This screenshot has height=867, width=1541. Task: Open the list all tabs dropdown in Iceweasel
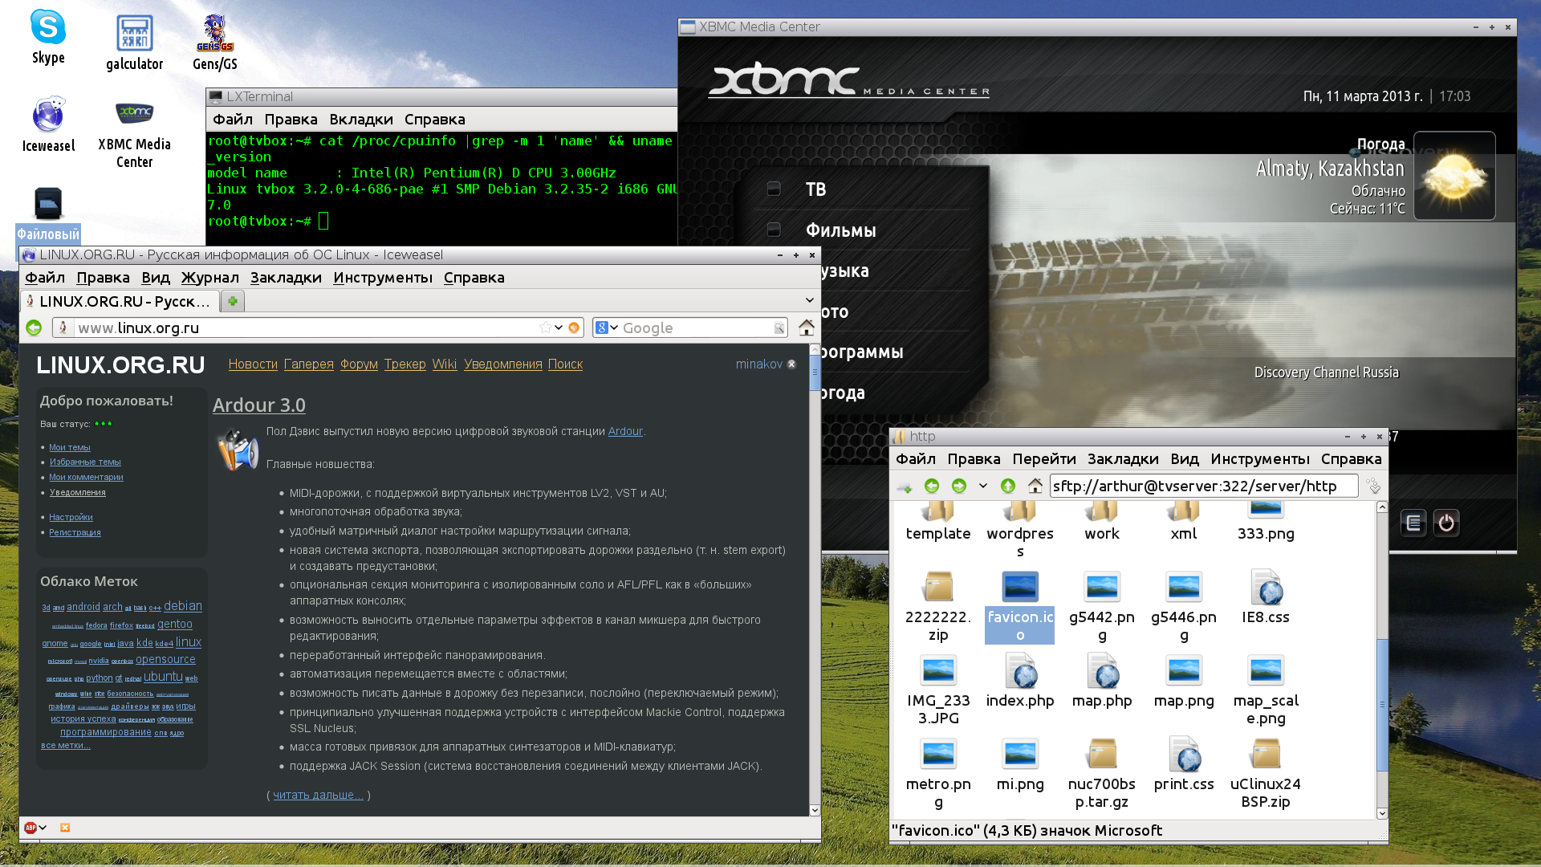pos(809,300)
